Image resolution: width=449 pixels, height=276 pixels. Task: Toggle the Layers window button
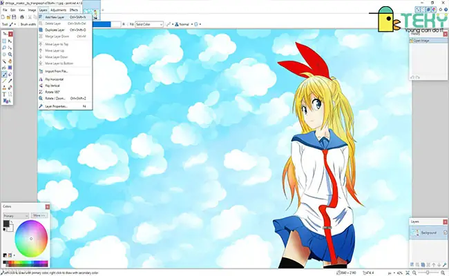[x=428, y=10]
